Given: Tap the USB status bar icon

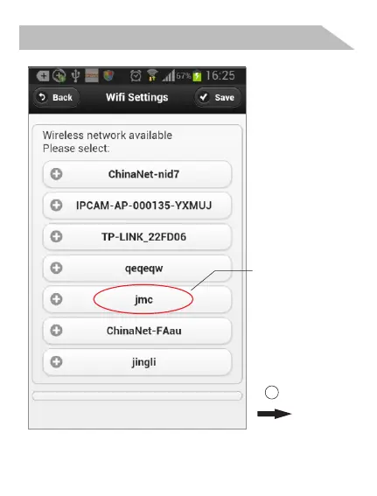Looking at the screenshot, I should point(75,76).
